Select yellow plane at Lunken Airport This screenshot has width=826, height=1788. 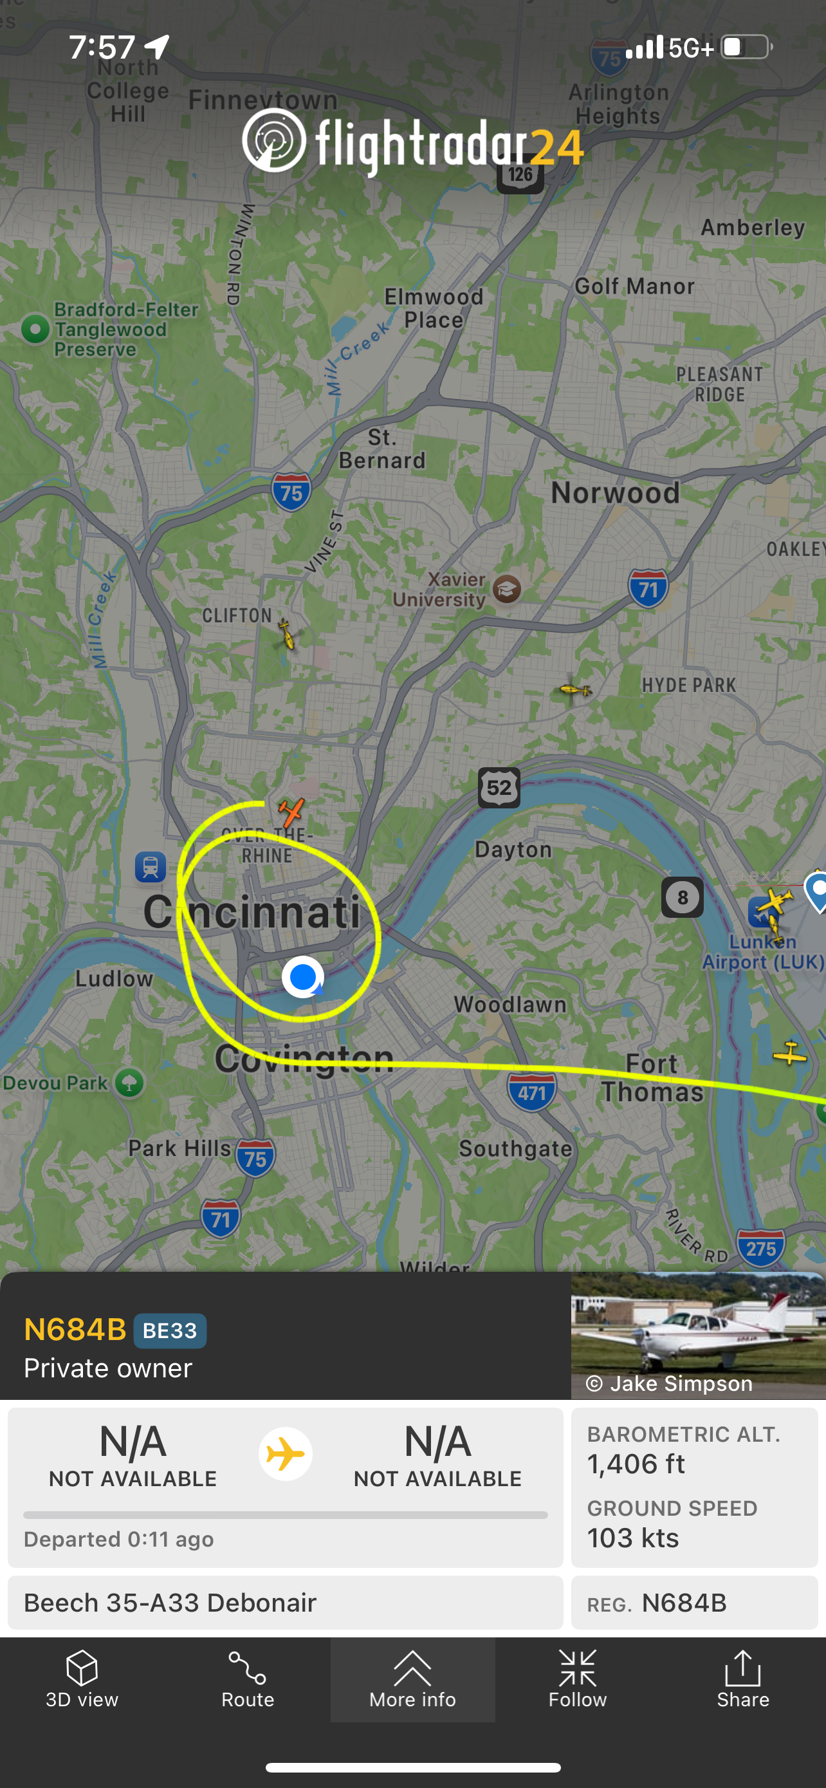(x=774, y=905)
